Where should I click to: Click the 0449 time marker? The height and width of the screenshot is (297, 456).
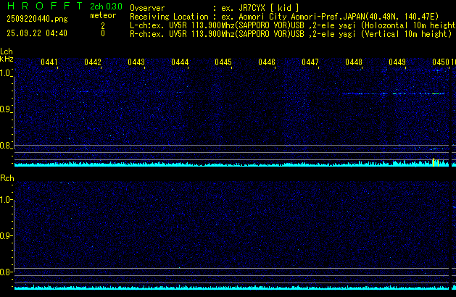click(x=397, y=63)
